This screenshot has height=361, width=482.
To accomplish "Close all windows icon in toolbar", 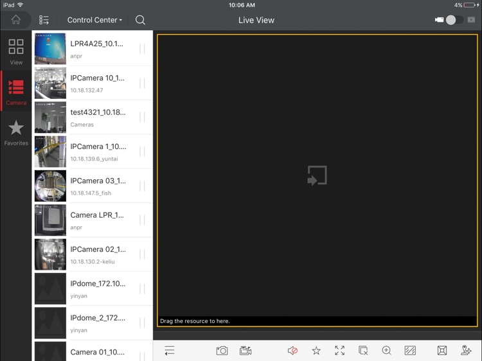I will coord(363,351).
